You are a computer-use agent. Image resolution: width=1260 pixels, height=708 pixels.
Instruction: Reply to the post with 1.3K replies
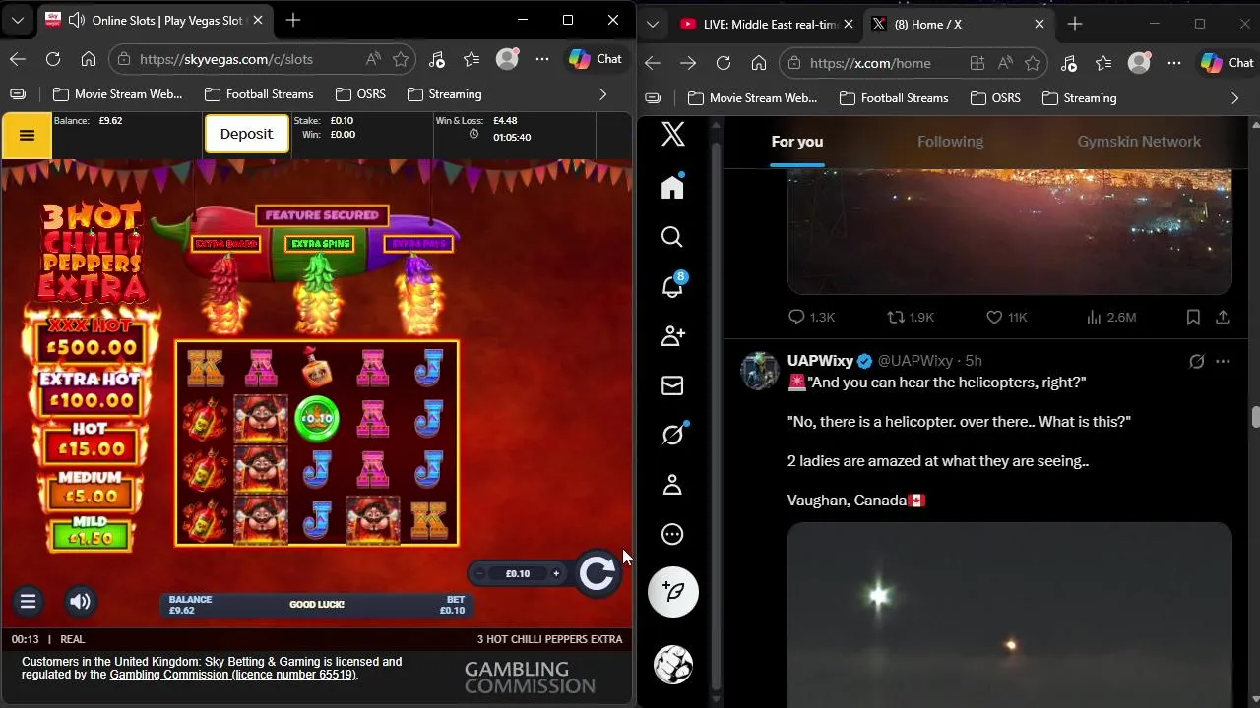click(x=811, y=317)
